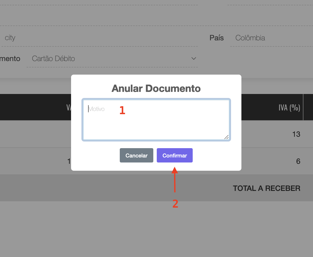Select the IVA value 6 cell
The width and height of the screenshot is (313, 257).
click(298, 161)
